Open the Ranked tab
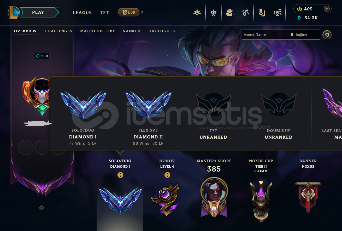342x231 pixels. click(132, 31)
